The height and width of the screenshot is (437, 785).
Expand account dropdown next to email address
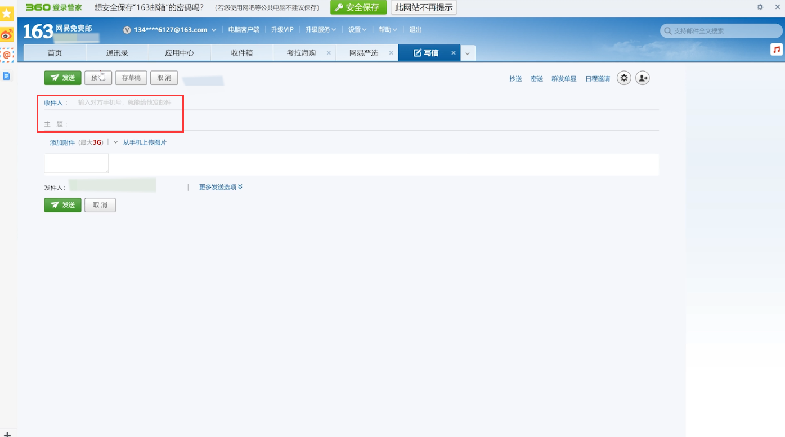point(214,30)
